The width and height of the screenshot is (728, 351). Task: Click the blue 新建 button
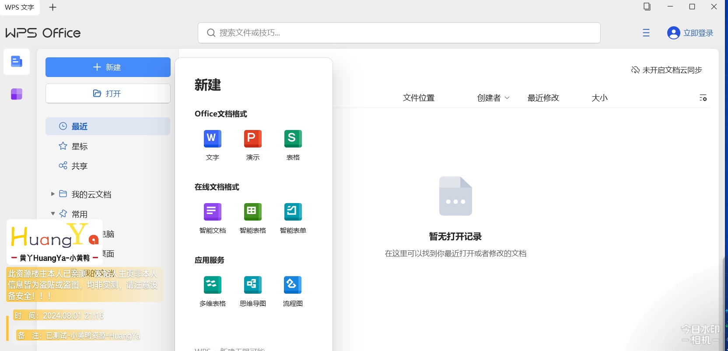[x=108, y=67]
